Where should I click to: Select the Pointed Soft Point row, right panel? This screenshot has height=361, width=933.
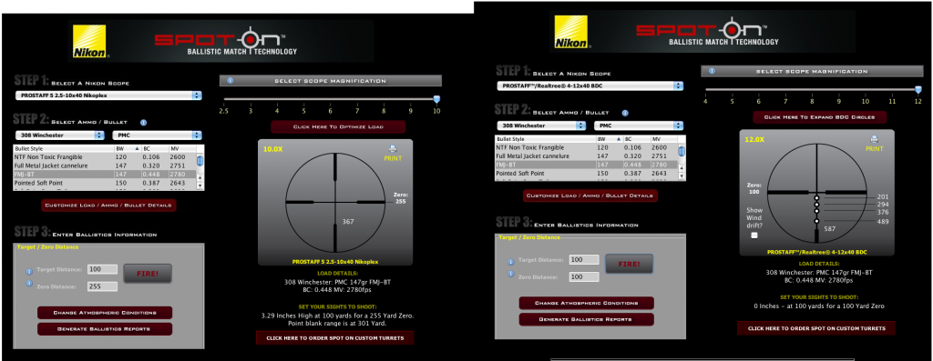tap(587, 174)
